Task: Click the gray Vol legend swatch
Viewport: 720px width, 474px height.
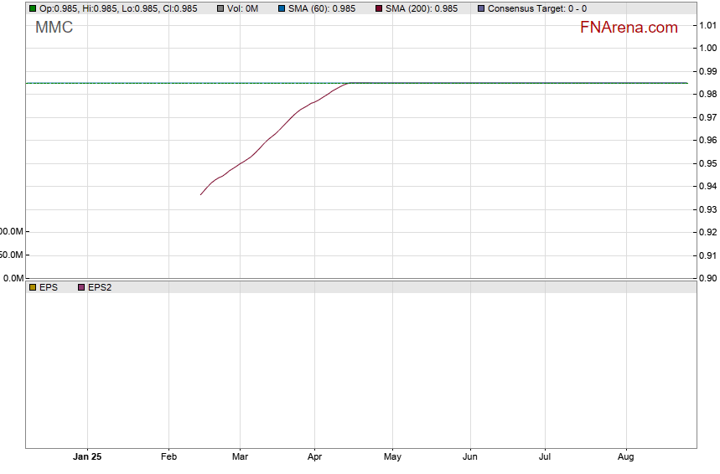Action: [220, 8]
